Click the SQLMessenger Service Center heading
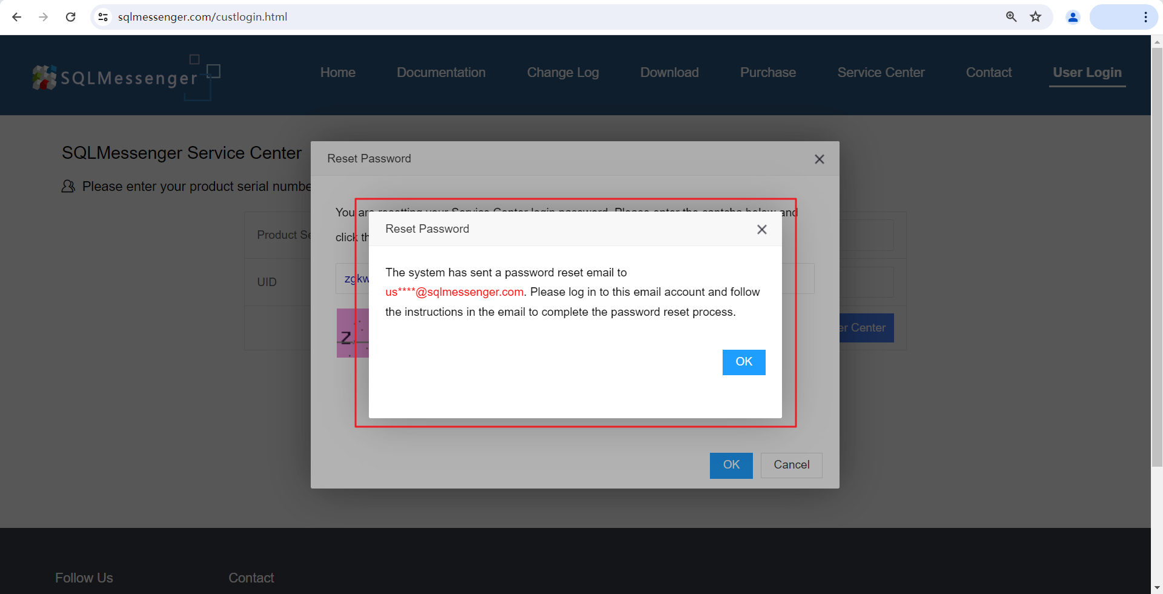This screenshot has height=594, width=1163. [x=182, y=153]
